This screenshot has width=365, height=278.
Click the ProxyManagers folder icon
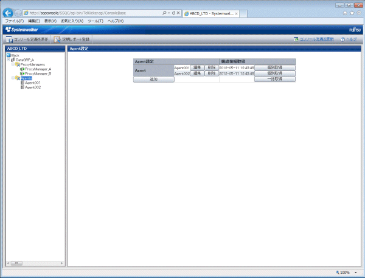[18, 64]
